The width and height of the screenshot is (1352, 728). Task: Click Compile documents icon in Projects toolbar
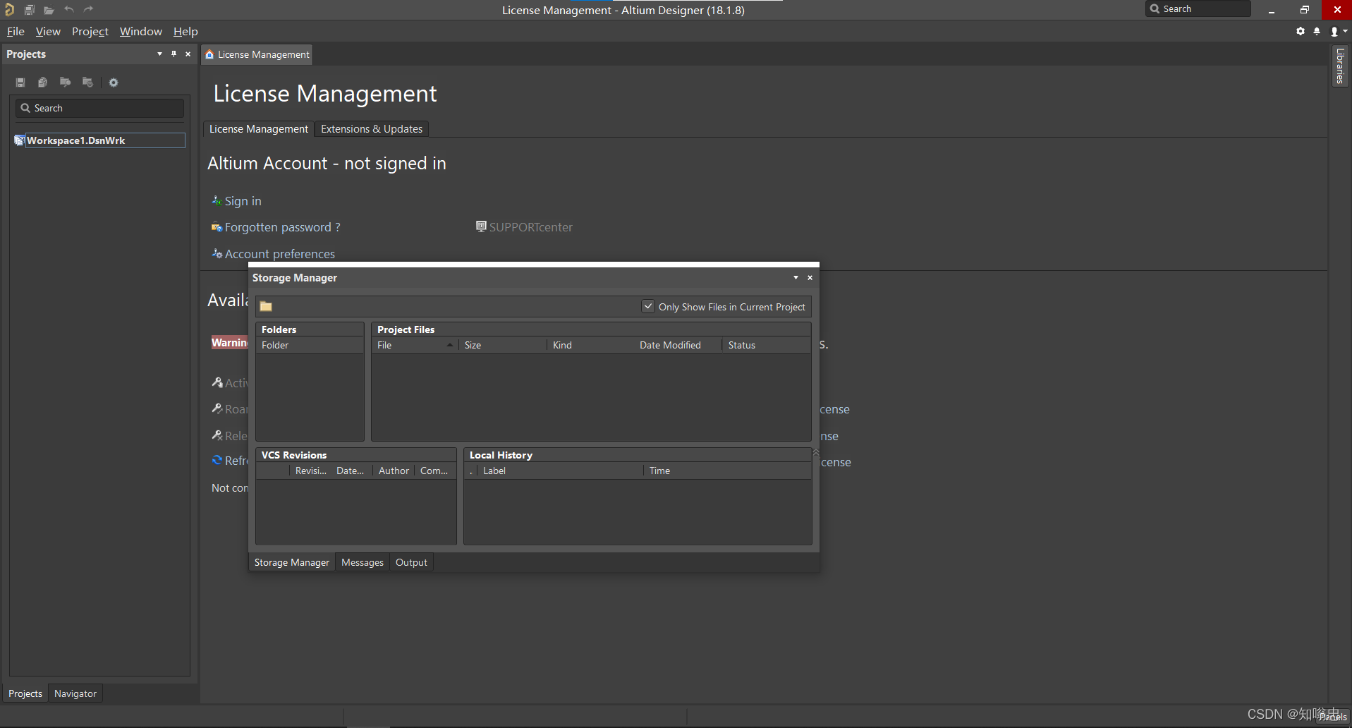(42, 83)
